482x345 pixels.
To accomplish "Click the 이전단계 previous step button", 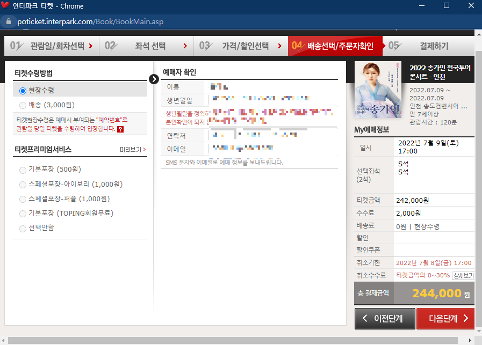I will coord(385,319).
